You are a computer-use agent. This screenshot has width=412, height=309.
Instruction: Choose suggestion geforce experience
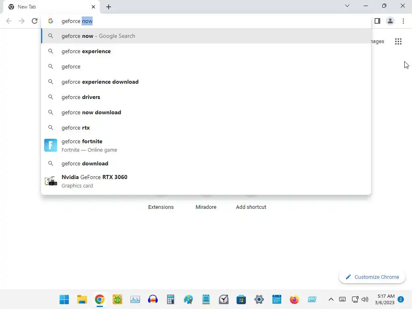(x=206, y=51)
